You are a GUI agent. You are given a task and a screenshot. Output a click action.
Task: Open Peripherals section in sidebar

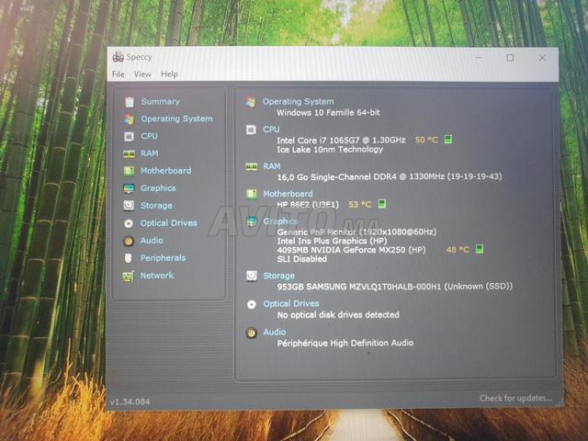(x=163, y=258)
